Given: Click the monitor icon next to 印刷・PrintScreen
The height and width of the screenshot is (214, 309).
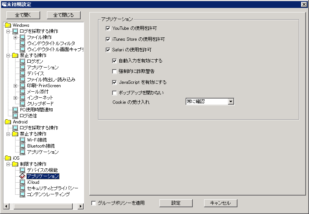Looking at the screenshot, I should point(22,86).
